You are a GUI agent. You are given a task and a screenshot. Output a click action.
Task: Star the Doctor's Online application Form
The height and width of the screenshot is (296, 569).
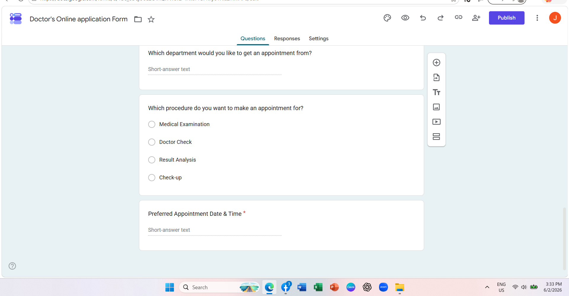point(151,19)
